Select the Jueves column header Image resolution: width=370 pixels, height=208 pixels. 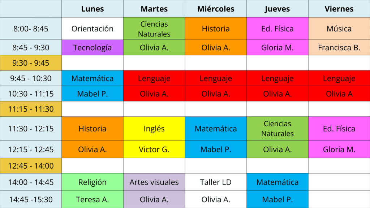pyautogui.click(x=277, y=9)
